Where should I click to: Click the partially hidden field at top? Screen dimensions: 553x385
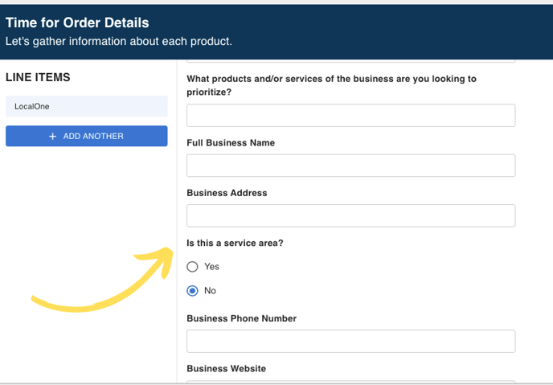(x=350, y=59)
